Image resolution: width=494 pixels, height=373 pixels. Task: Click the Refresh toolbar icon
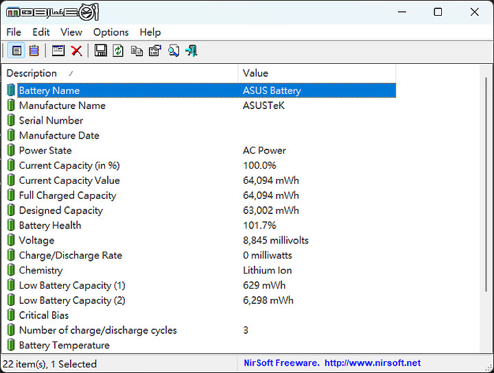click(x=118, y=51)
